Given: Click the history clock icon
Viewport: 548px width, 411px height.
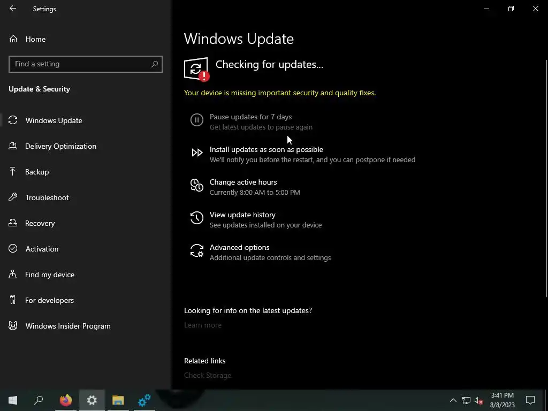Looking at the screenshot, I should click(x=197, y=218).
